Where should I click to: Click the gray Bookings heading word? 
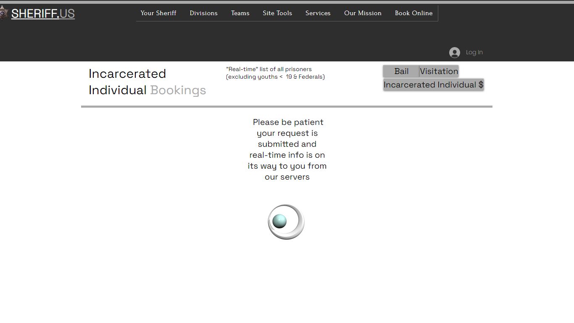[x=178, y=90]
